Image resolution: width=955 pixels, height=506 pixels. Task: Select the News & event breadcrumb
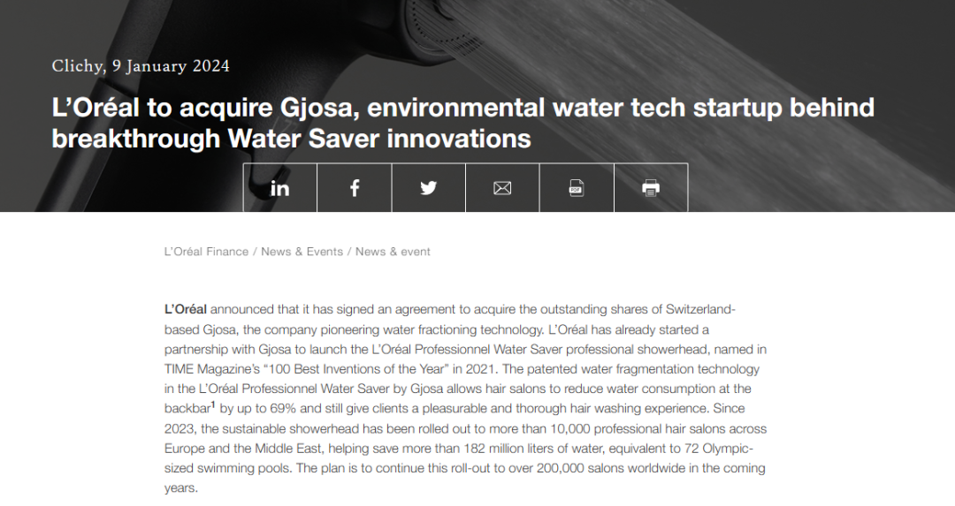click(393, 252)
